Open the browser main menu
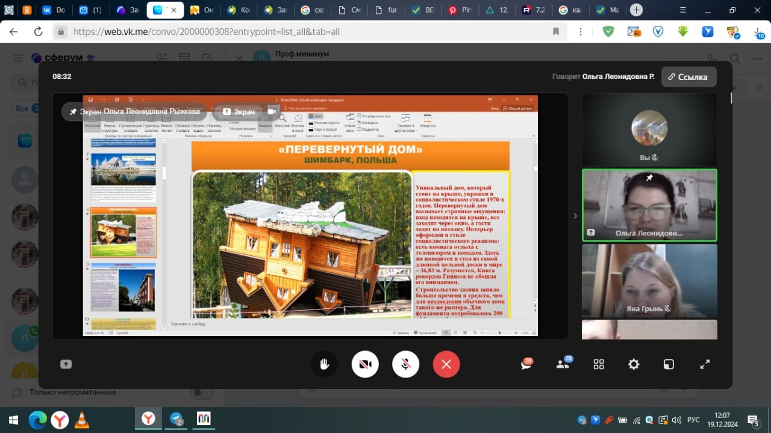771x433 pixels. coord(682,10)
